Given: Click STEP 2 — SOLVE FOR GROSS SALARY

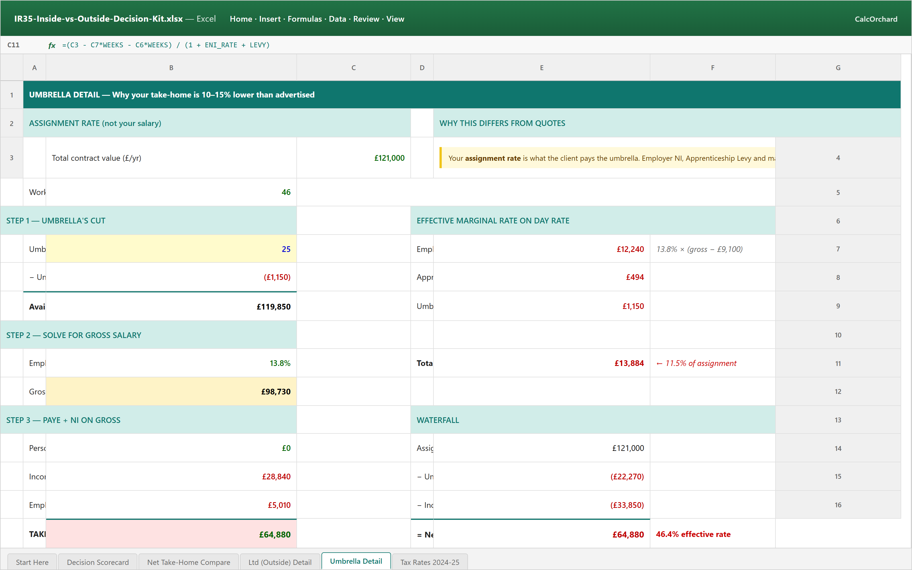Looking at the screenshot, I should click(x=148, y=335).
